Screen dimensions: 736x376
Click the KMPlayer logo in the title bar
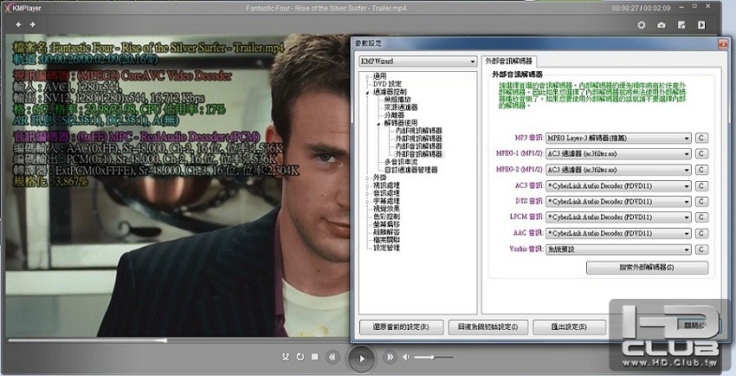23,8
